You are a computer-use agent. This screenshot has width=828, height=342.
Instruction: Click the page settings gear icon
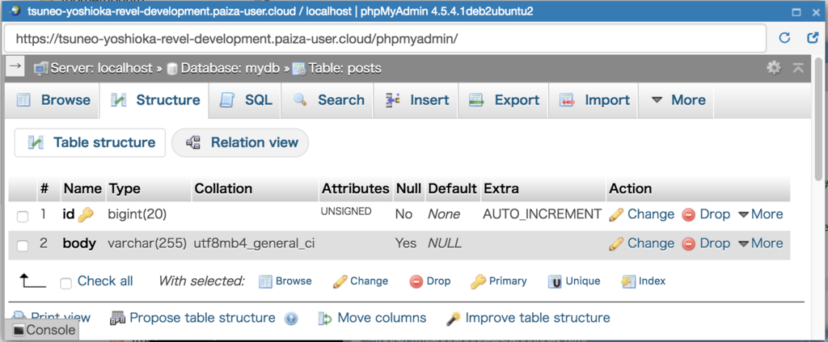pyautogui.click(x=774, y=68)
